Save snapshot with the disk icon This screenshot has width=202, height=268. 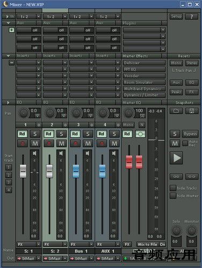(x=192, y=111)
